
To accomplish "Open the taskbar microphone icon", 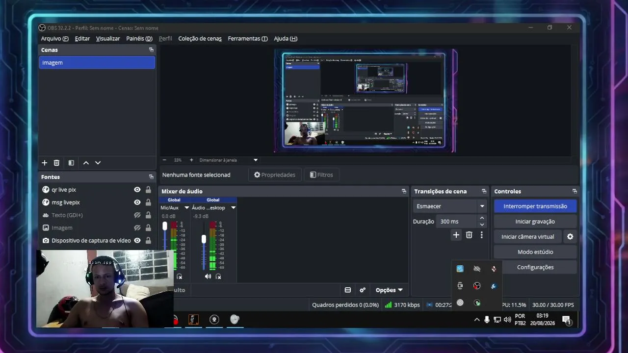I will point(487,320).
